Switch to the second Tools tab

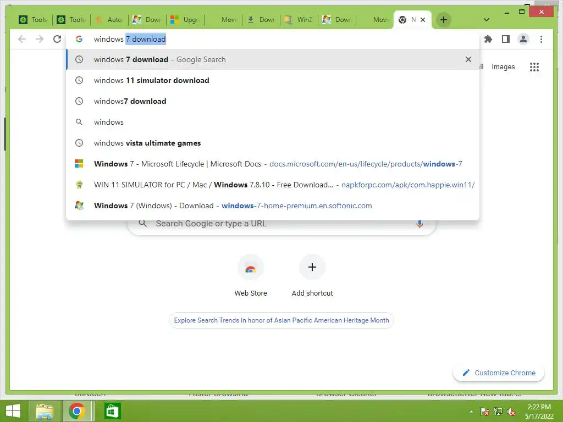point(71,20)
